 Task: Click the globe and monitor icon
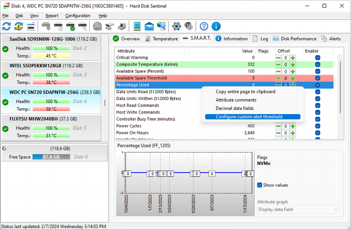pos(161,26)
